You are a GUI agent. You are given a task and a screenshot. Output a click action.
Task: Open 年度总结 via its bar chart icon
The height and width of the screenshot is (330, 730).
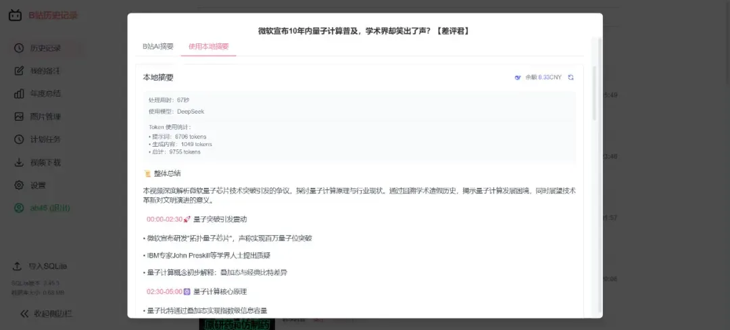tap(19, 93)
